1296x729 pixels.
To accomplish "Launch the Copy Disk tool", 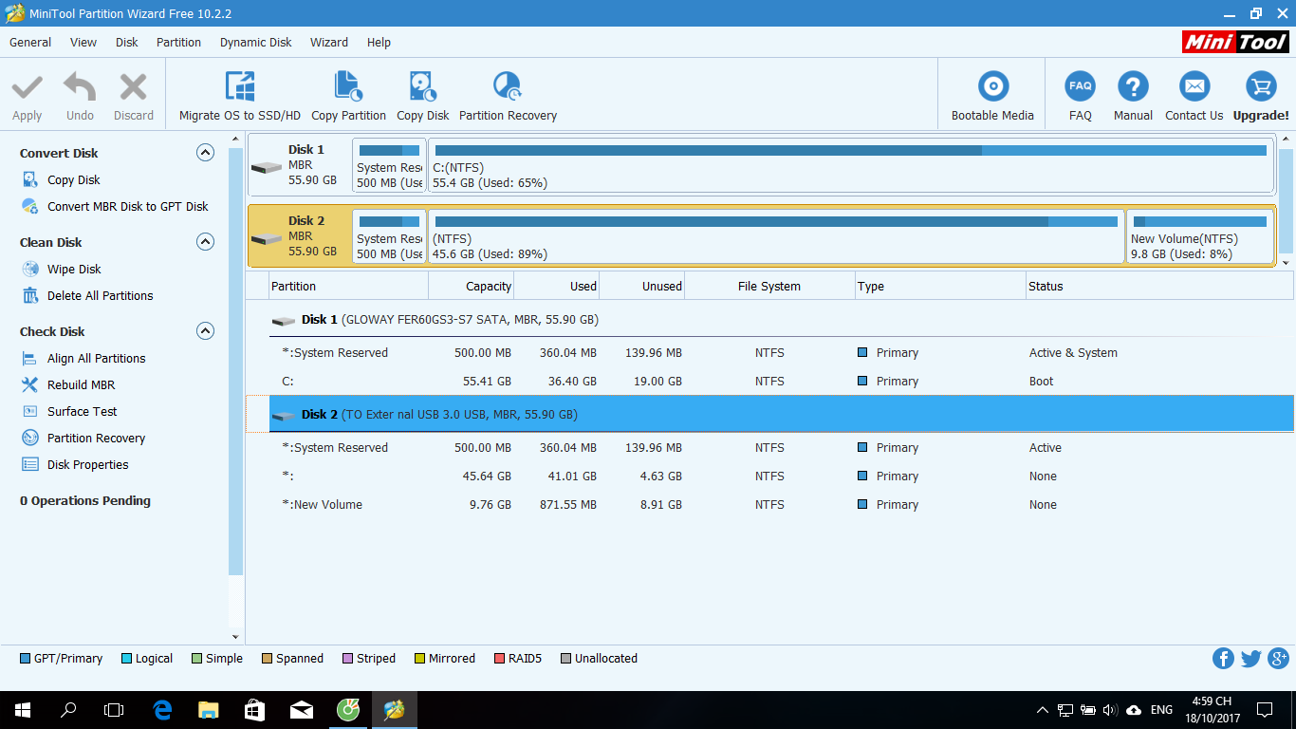I will pos(422,87).
